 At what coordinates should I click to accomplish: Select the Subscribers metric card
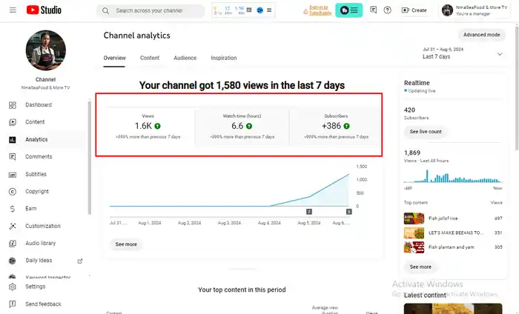point(336,127)
